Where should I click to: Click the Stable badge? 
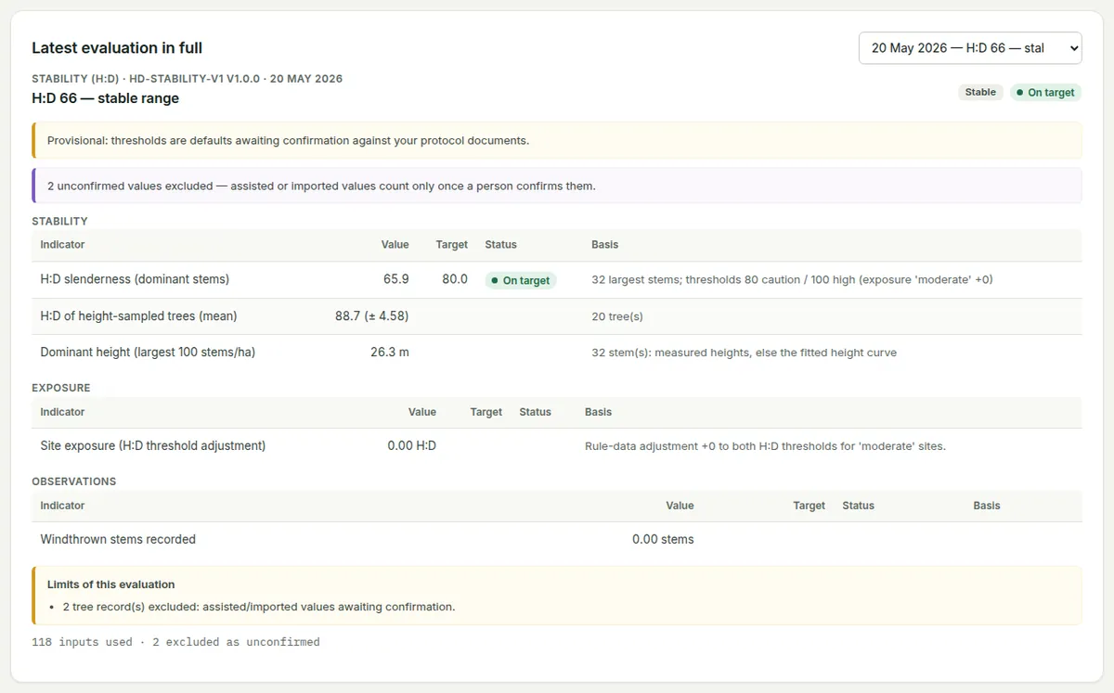pyautogui.click(x=980, y=93)
